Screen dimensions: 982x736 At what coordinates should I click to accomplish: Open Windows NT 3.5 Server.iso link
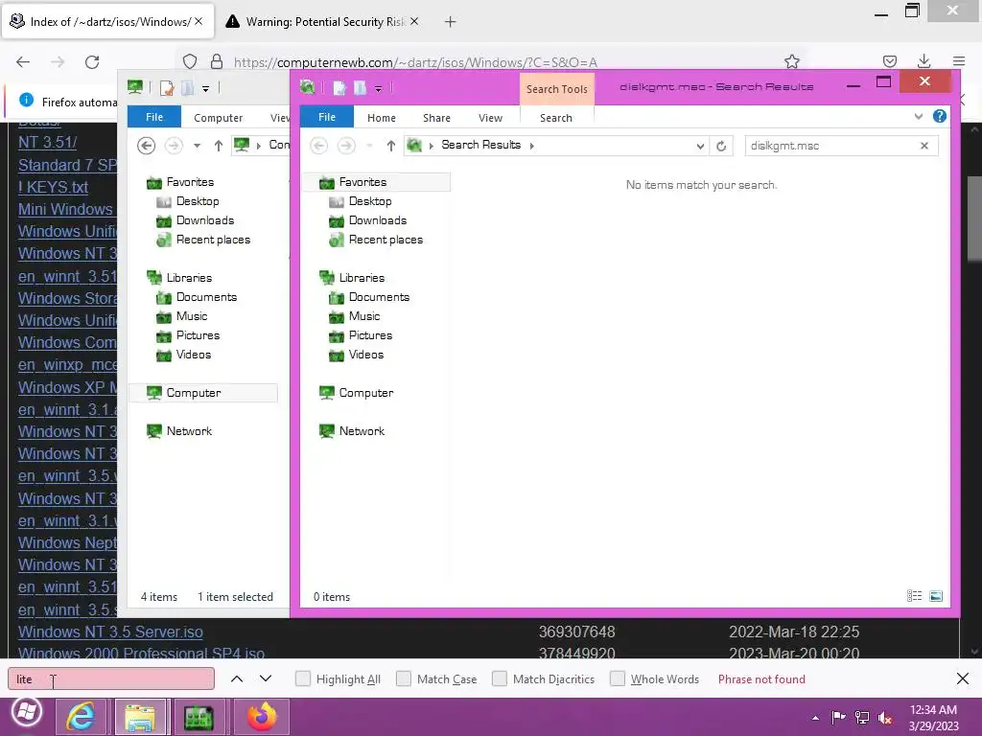pos(110,632)
